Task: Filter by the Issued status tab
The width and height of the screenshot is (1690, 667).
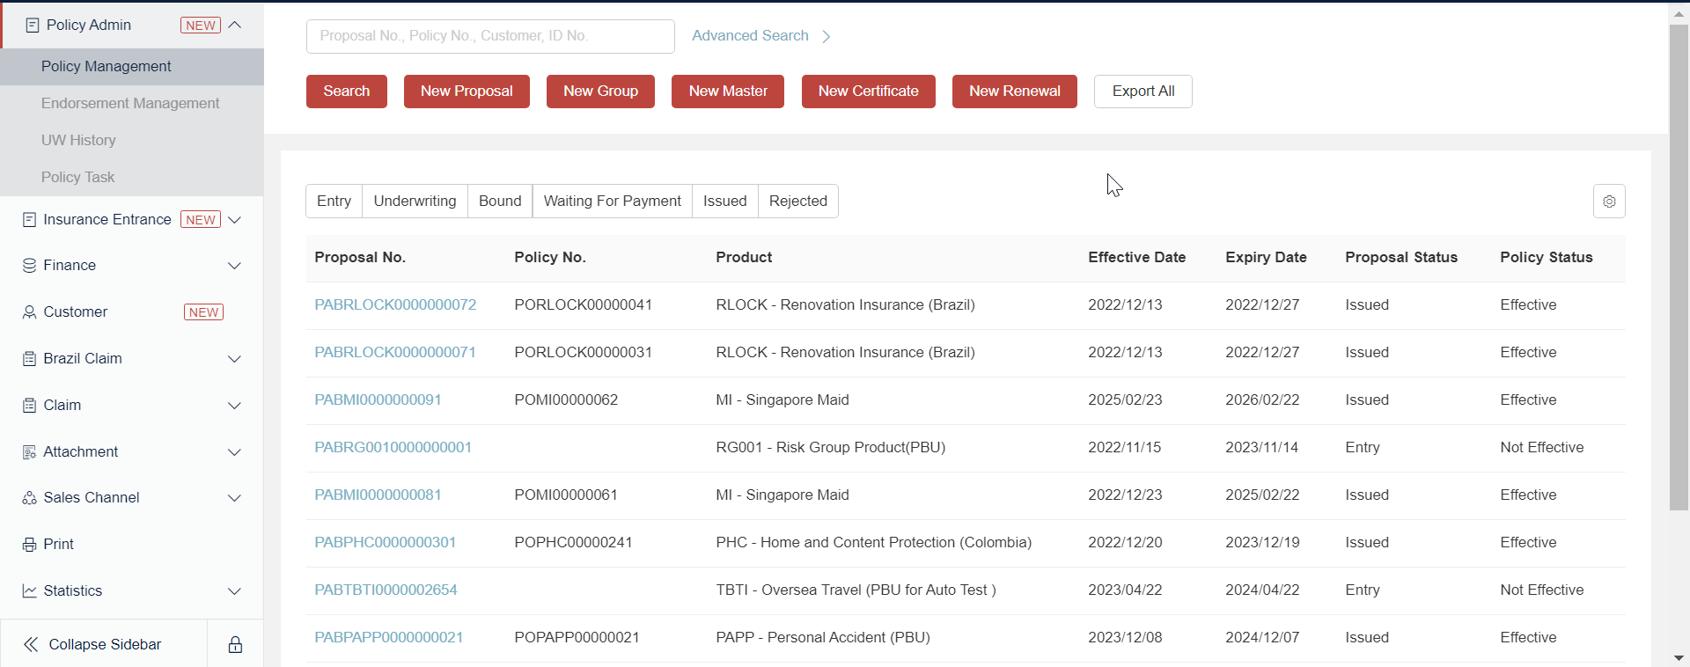Action: coord(724,201)
